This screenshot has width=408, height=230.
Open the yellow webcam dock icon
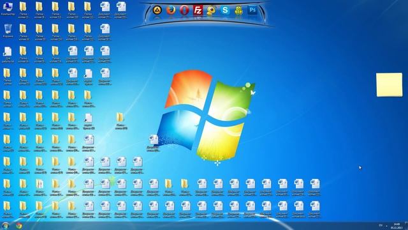point(211,10)
